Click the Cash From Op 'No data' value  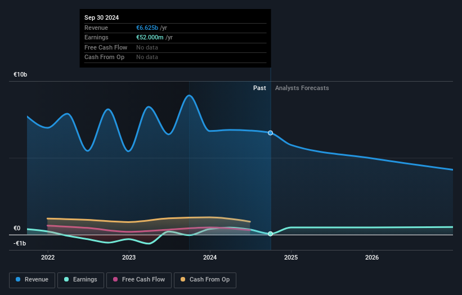click(147, 57)
